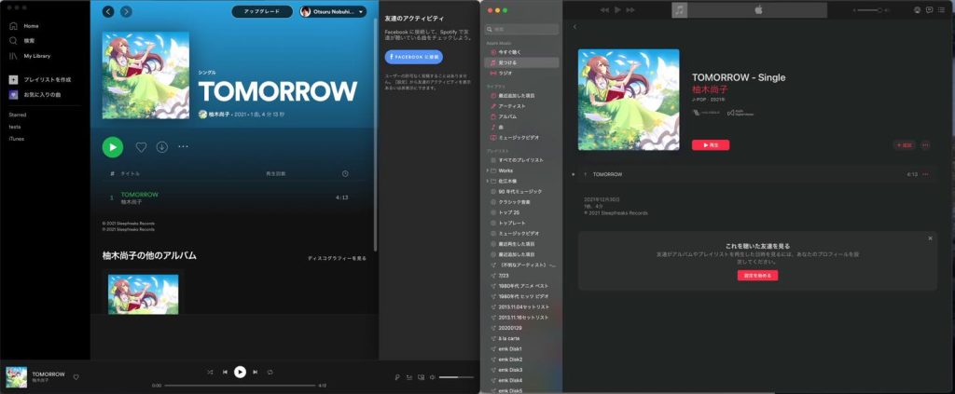Open connect to a device in Spotify

click(421, 377)
